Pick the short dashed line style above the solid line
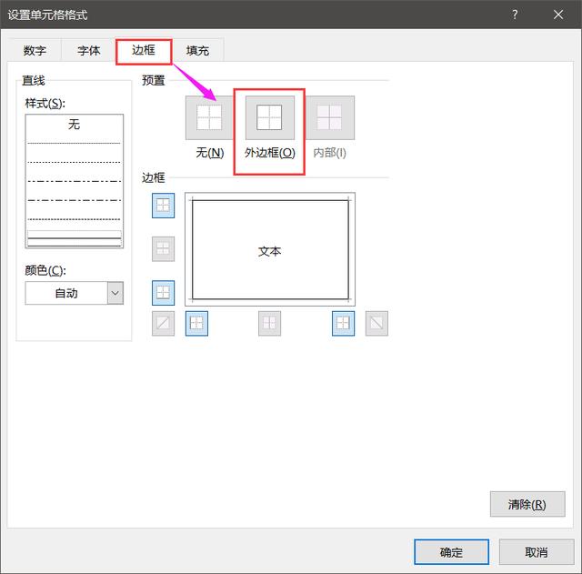This screenshot has height=574, width=582. 75,219
